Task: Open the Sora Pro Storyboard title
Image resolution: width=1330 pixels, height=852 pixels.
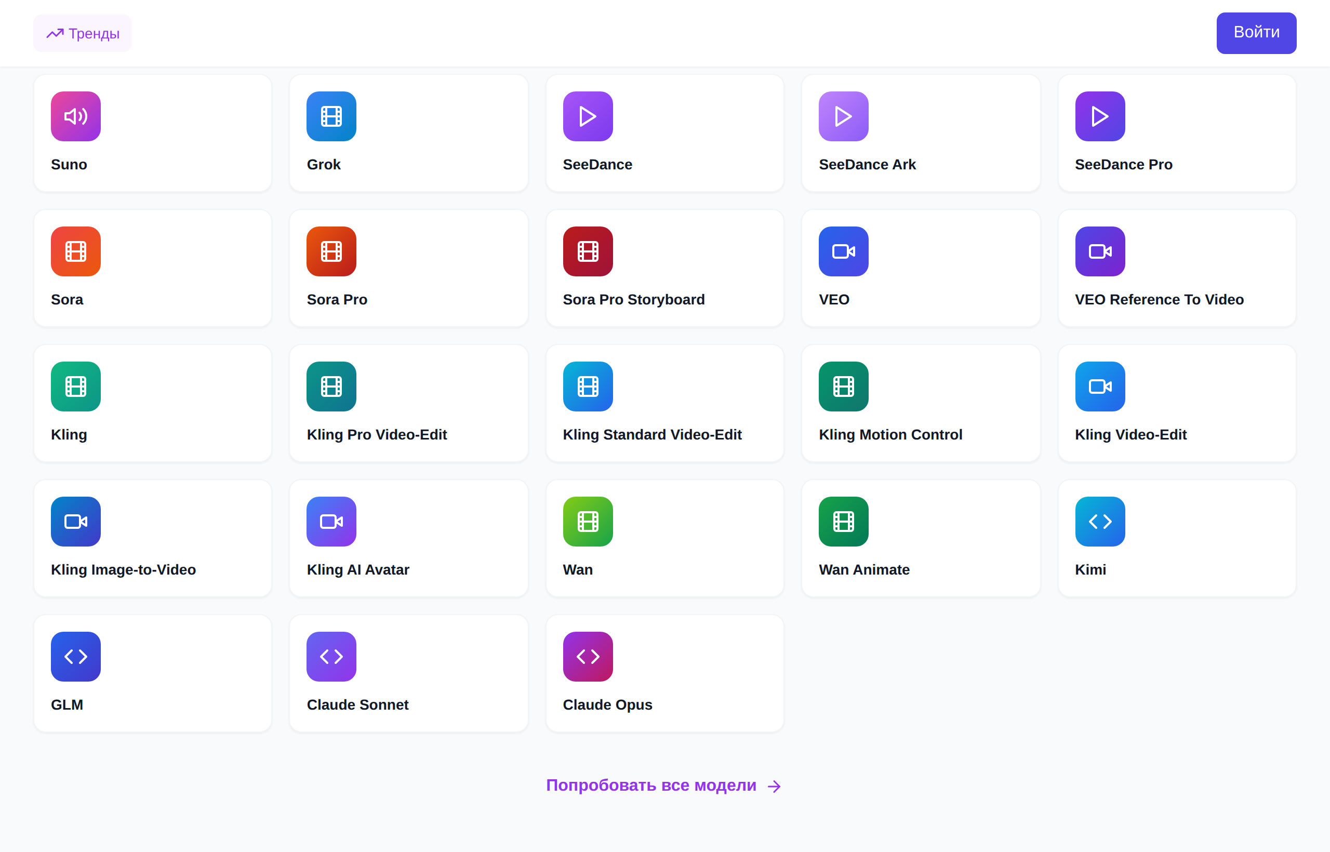Action: 633,299
